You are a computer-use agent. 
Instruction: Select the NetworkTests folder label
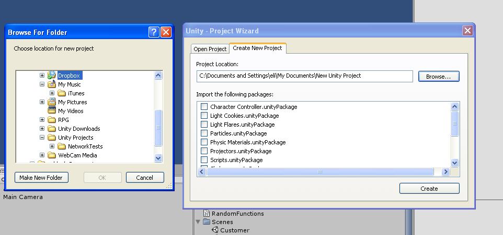tap(85, 146)
